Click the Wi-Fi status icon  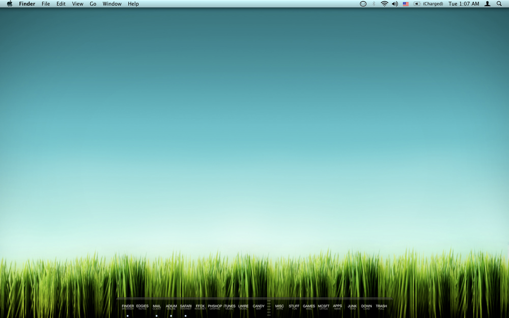[384, 4]
